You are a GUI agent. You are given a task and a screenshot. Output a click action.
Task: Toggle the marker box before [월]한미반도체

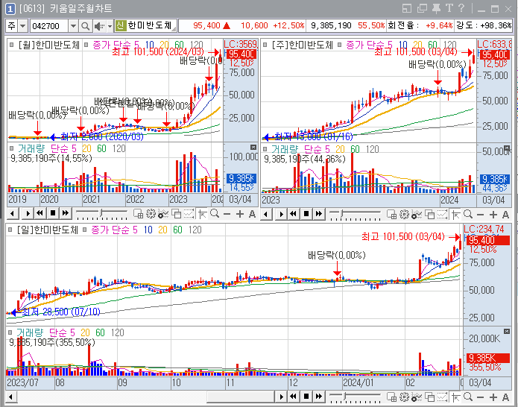point(12,45)
